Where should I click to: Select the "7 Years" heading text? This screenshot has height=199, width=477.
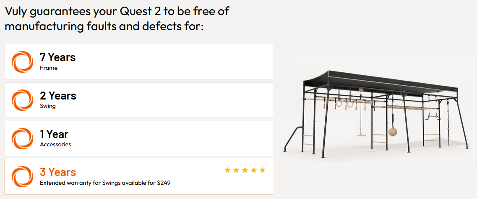[x=57, y=57]
